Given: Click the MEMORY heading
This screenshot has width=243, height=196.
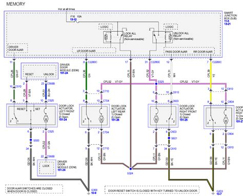Looking at the screenshot, I should coord(16,4).
